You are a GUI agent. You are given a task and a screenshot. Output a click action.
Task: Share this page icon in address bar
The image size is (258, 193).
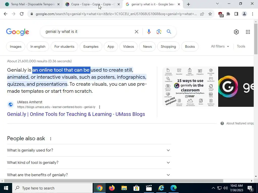[202, 14]
